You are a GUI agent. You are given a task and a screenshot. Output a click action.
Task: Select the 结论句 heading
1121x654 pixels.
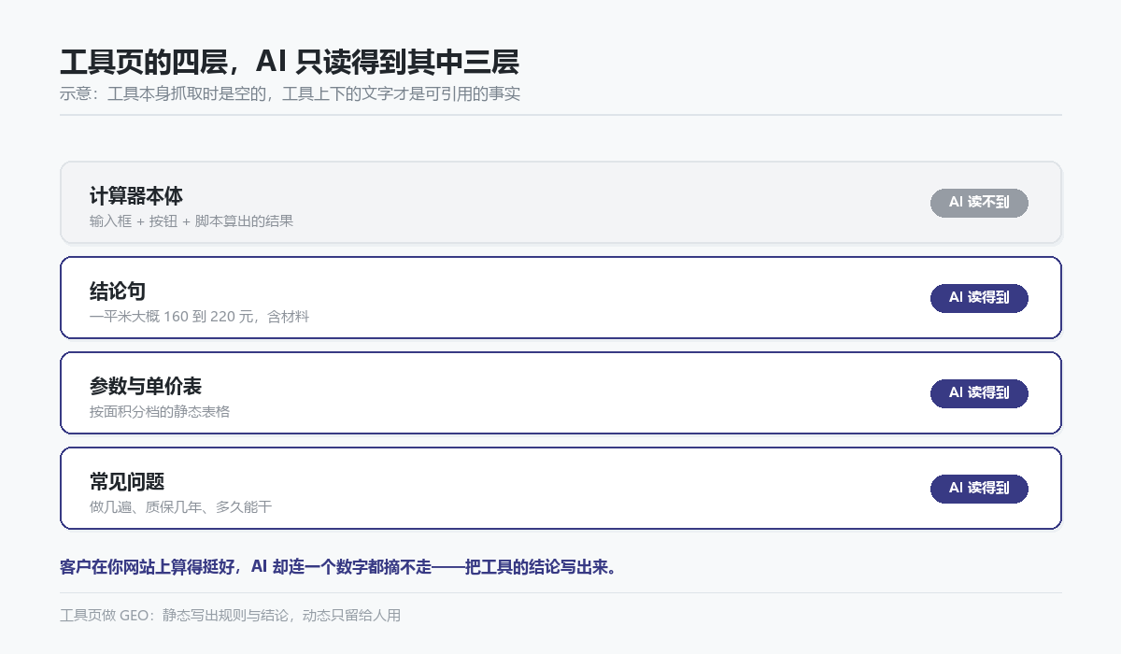[x=118, y=291]
